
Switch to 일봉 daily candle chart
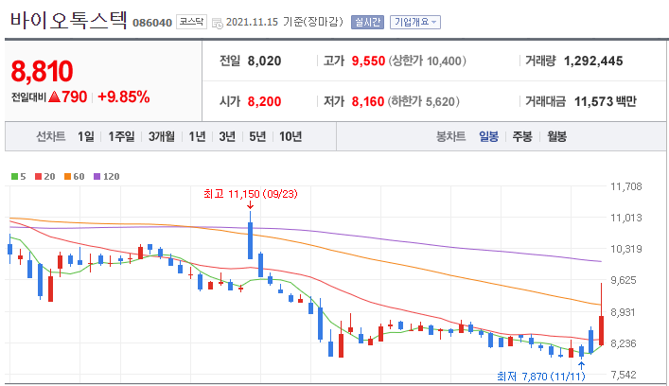click(488, 136)
